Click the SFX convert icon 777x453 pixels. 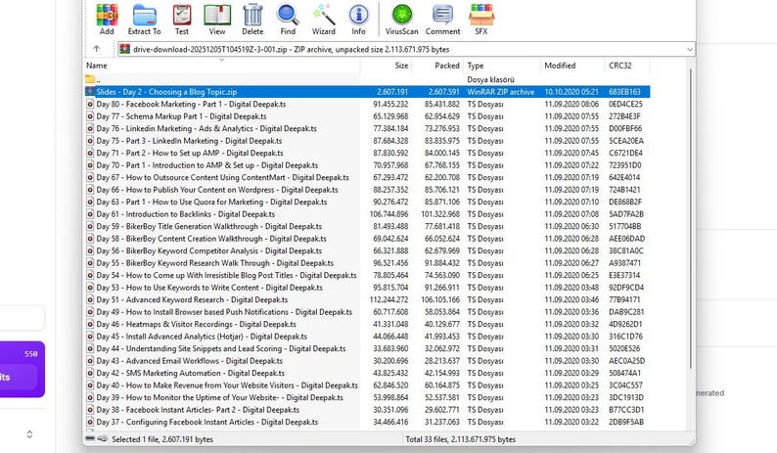coord(481,20)
